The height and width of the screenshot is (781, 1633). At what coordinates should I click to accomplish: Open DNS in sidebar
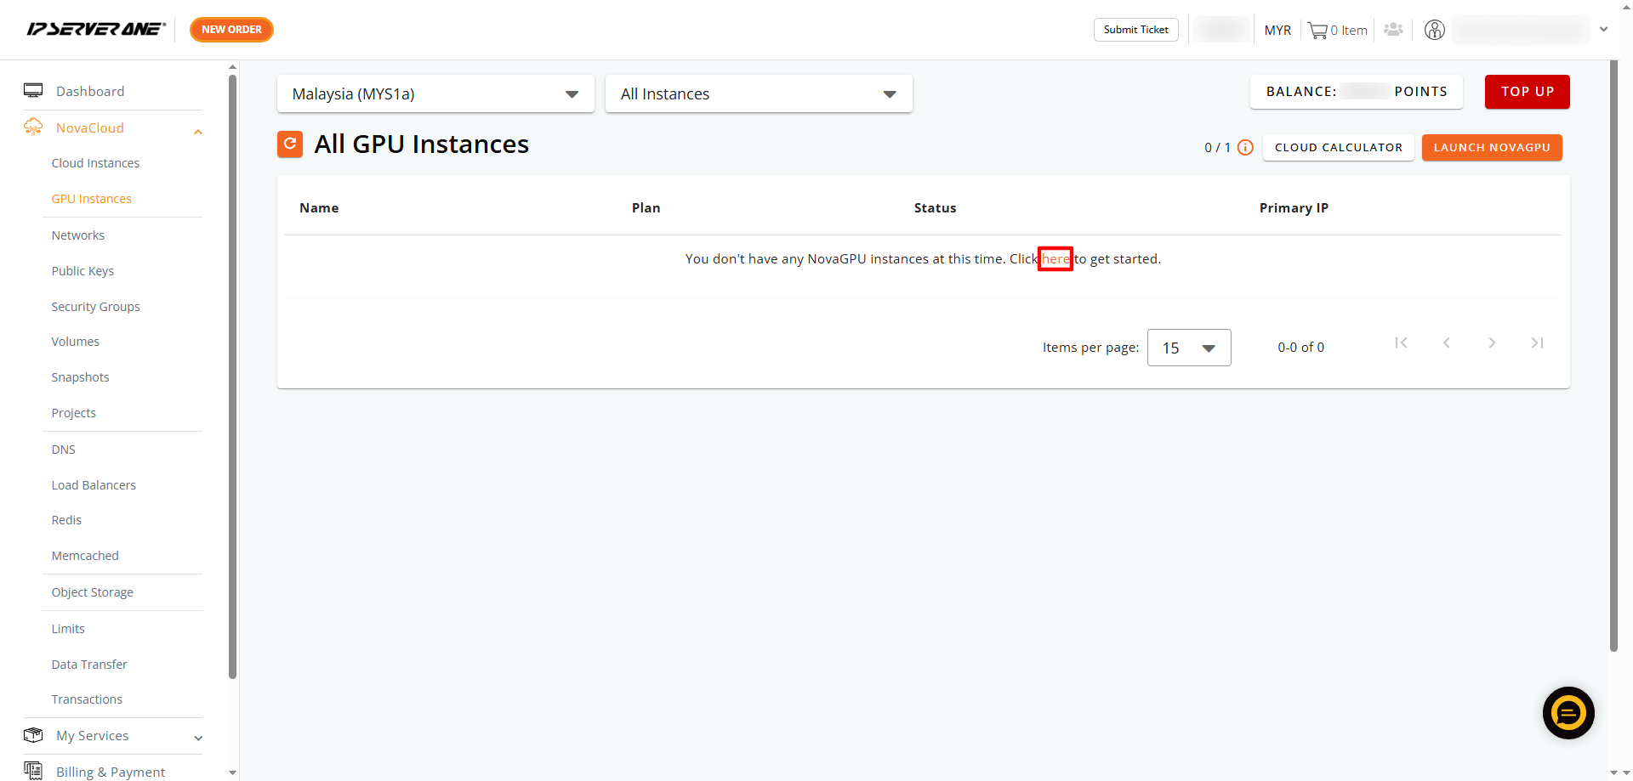(x=63, y=450)
